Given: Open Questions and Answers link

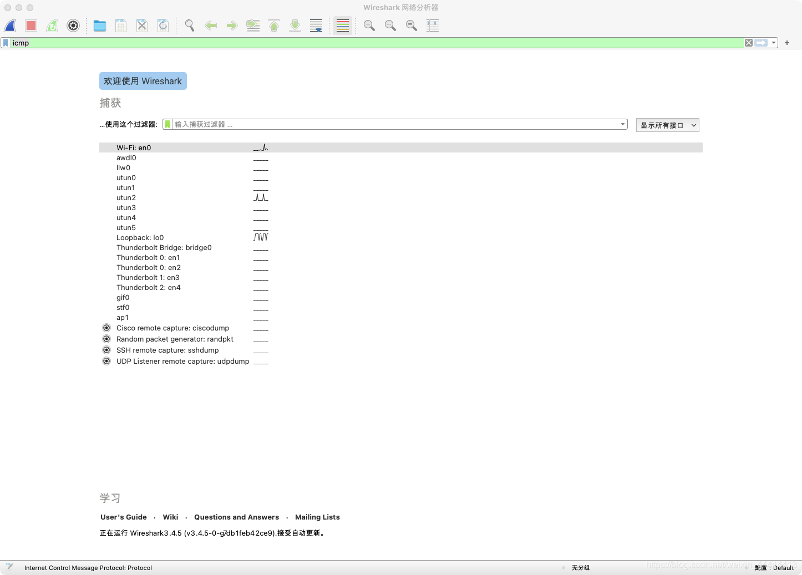Looking at the screenshot, I should coord(236,517).
